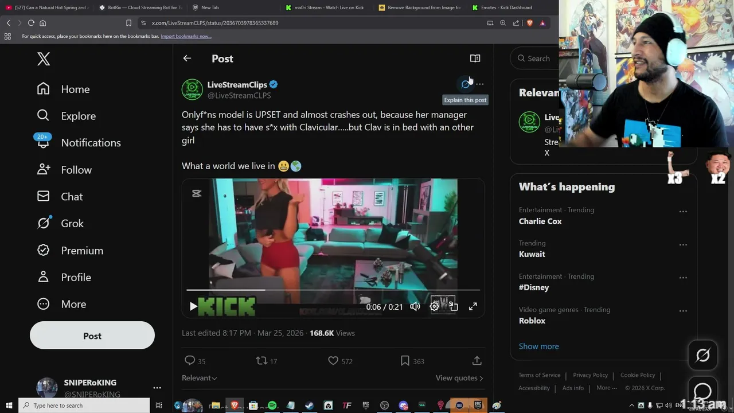The image size is (734, 413).
Task: Like the post with 572 likes
Action: (333, 360)
